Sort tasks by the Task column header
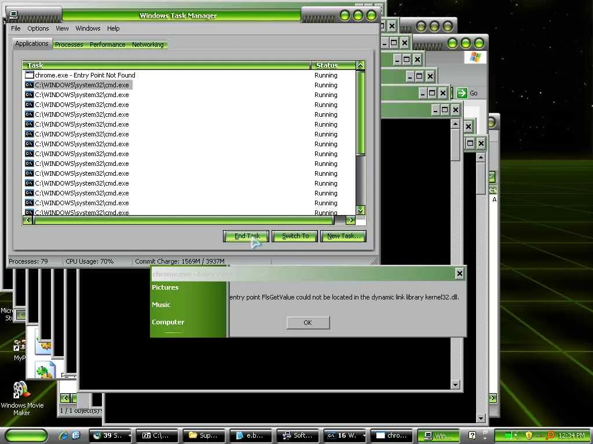Screen dimensions: 593x444 tap(166, 65)
